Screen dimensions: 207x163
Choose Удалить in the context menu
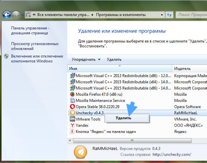[127, 118]
